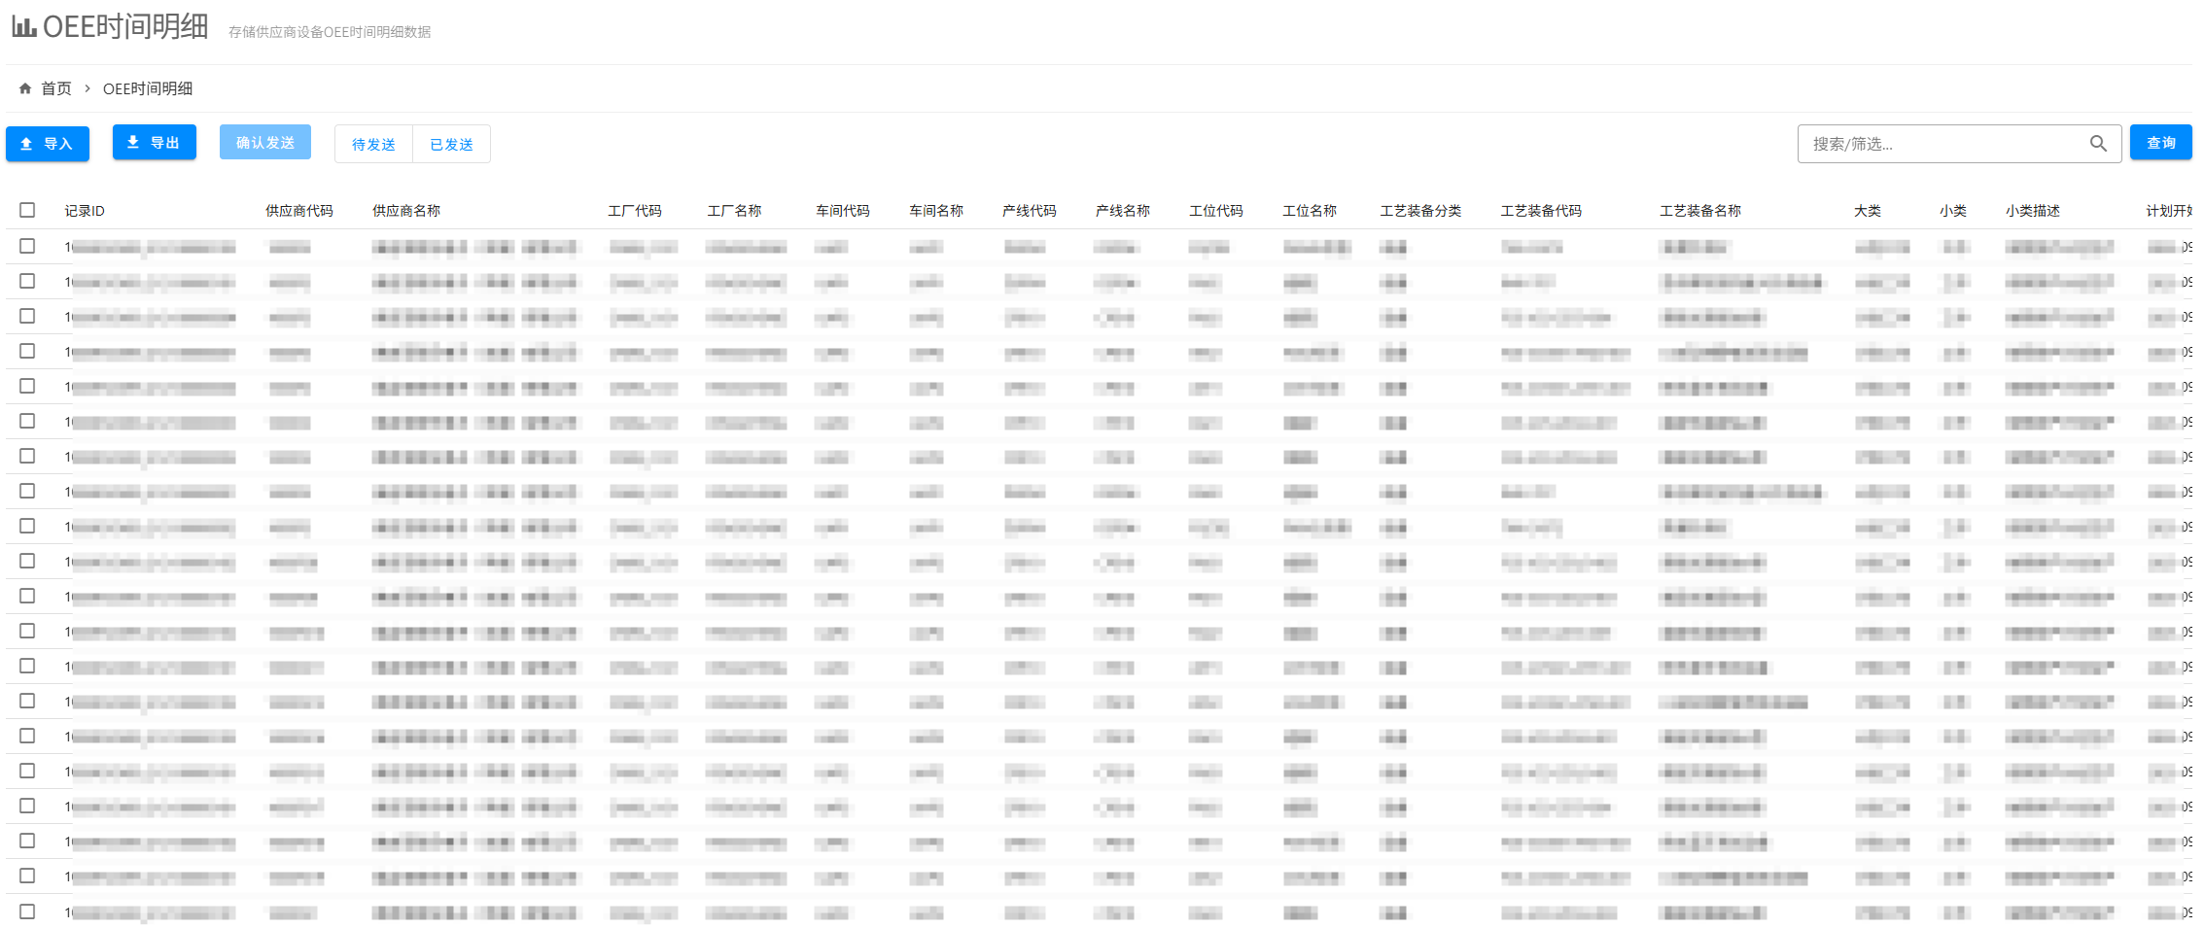
Task: Switch to the 已发送 tab
Action: pyautogui.click(x=451, y=145)
